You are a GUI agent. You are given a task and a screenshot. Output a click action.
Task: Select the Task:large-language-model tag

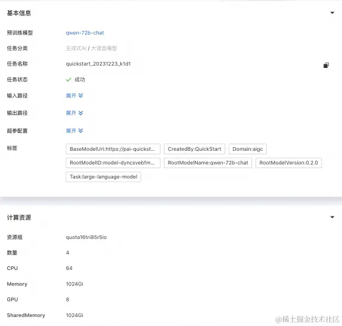tap(104, 177)
